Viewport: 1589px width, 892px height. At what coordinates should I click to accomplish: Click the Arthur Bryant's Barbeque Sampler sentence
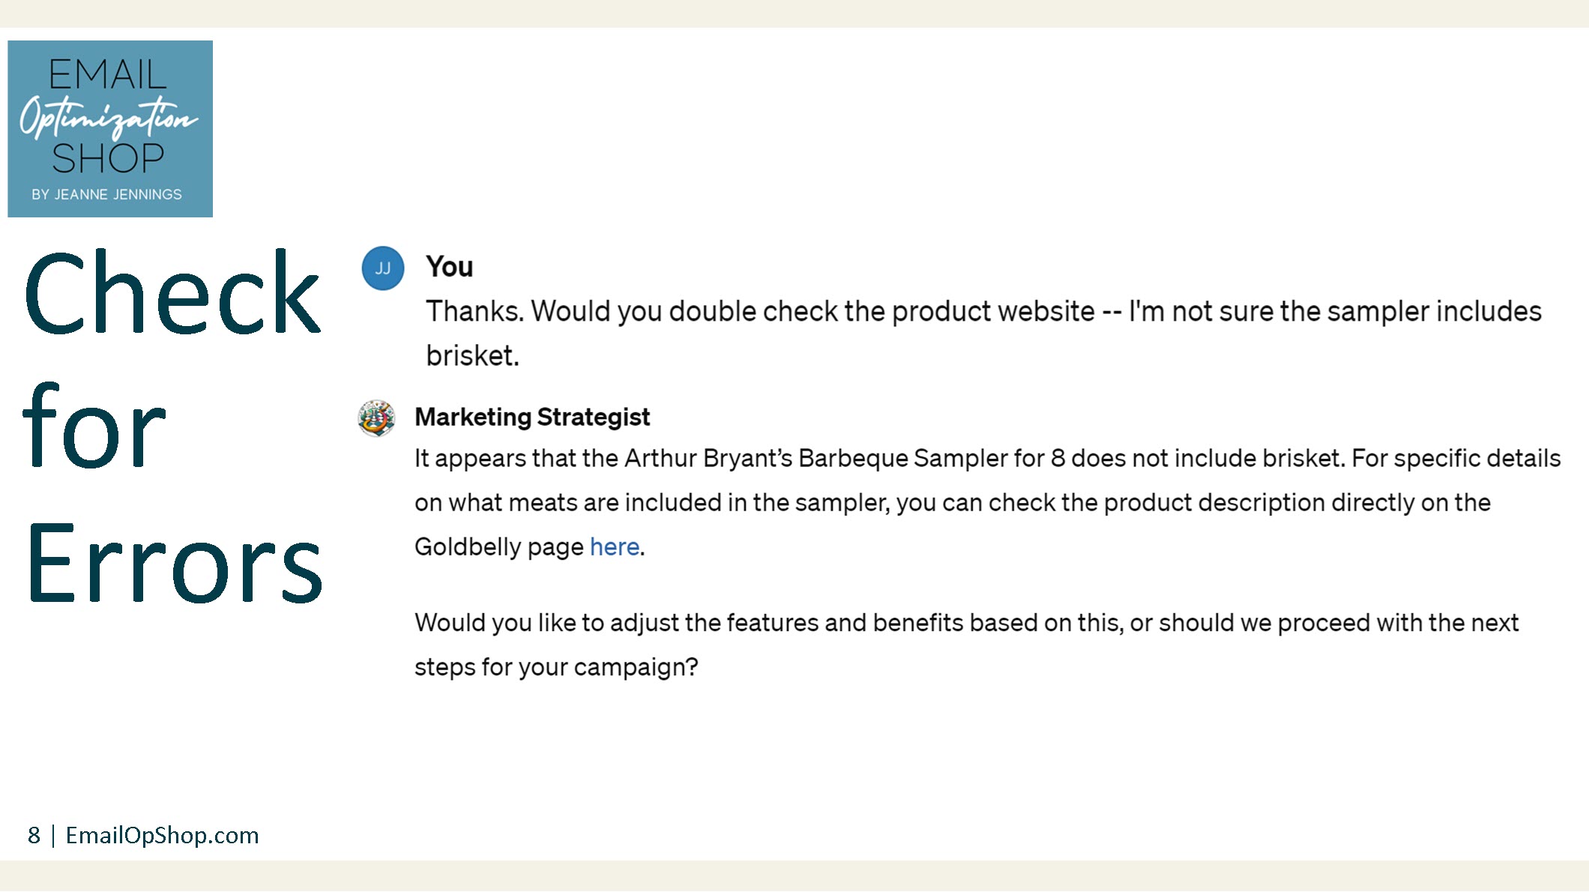coord(879,458)
